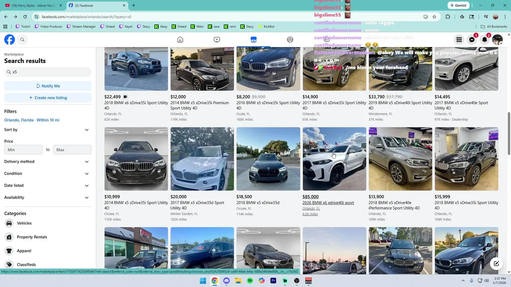Open taskbar volume speaker icon
This screenshot has height=287, width=511.
[486, 281]
